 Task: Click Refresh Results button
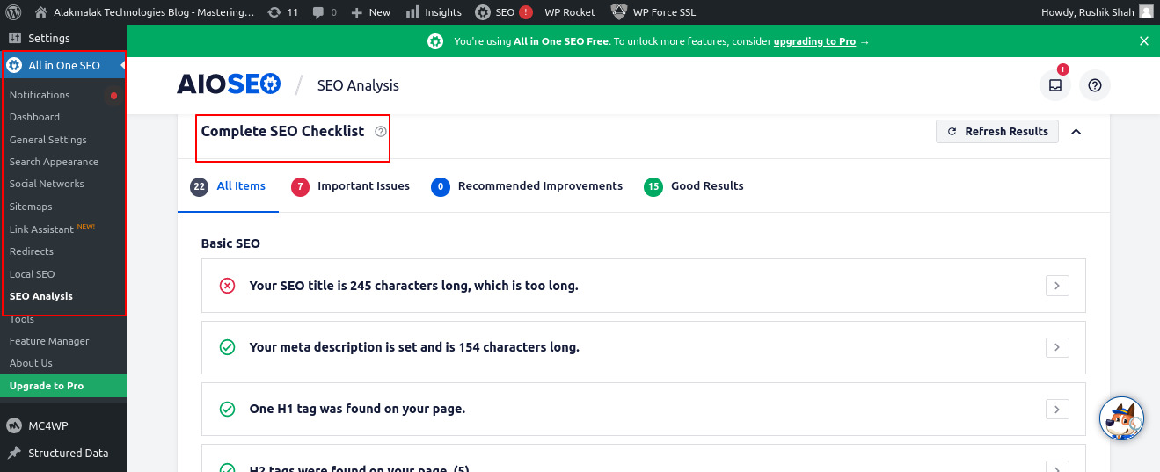point(997,132)
